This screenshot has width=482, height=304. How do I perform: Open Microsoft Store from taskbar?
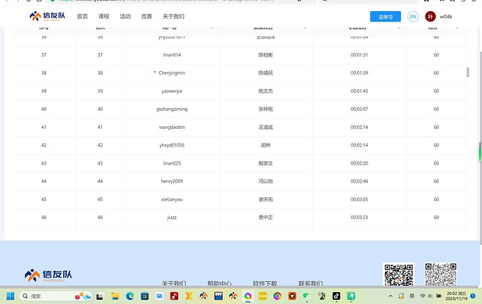(145, 296)
